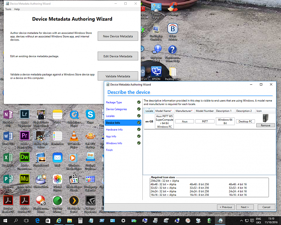Open Acrobat Reader DC desktop icon
The image size is (281, 225).
click(8, 204)
